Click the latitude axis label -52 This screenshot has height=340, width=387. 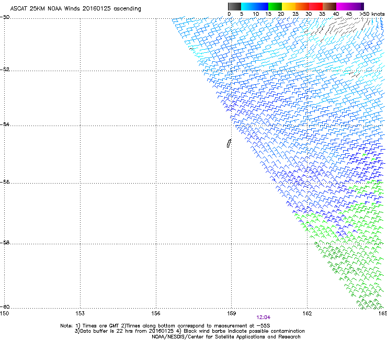tap(5, 70)
